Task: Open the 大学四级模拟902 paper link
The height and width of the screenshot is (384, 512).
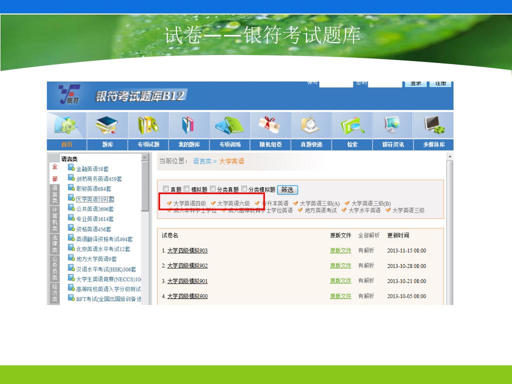Action: point(187,265)
